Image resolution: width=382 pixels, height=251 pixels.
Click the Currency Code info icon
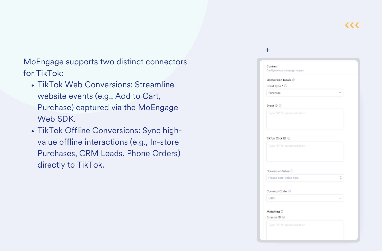[289, 191]
